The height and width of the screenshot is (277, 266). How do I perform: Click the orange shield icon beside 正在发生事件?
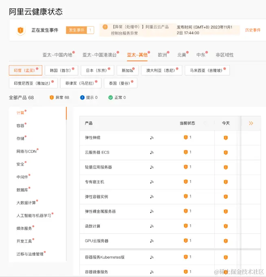20,31
